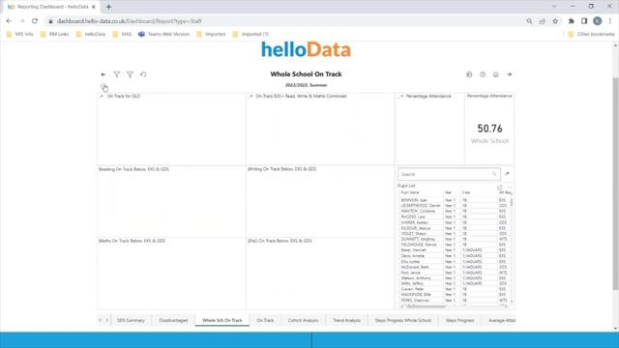This screenshot has width=619, height=348.
Task: Select the Whole Sch On Track tab
Action: coord(221,320)
